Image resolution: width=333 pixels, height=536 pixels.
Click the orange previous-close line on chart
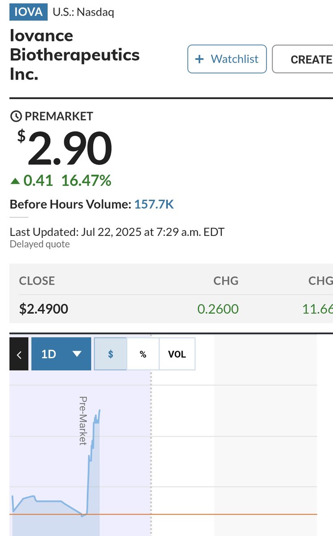coord(163,515)
